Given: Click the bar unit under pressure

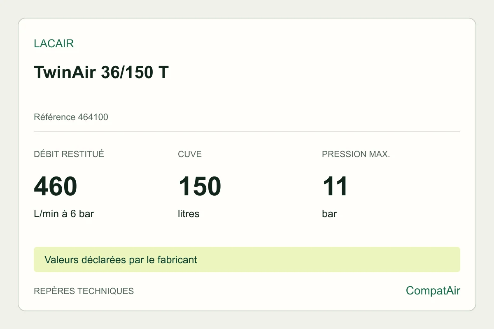Looking at the screenshot, I should [x=329, y=214].
